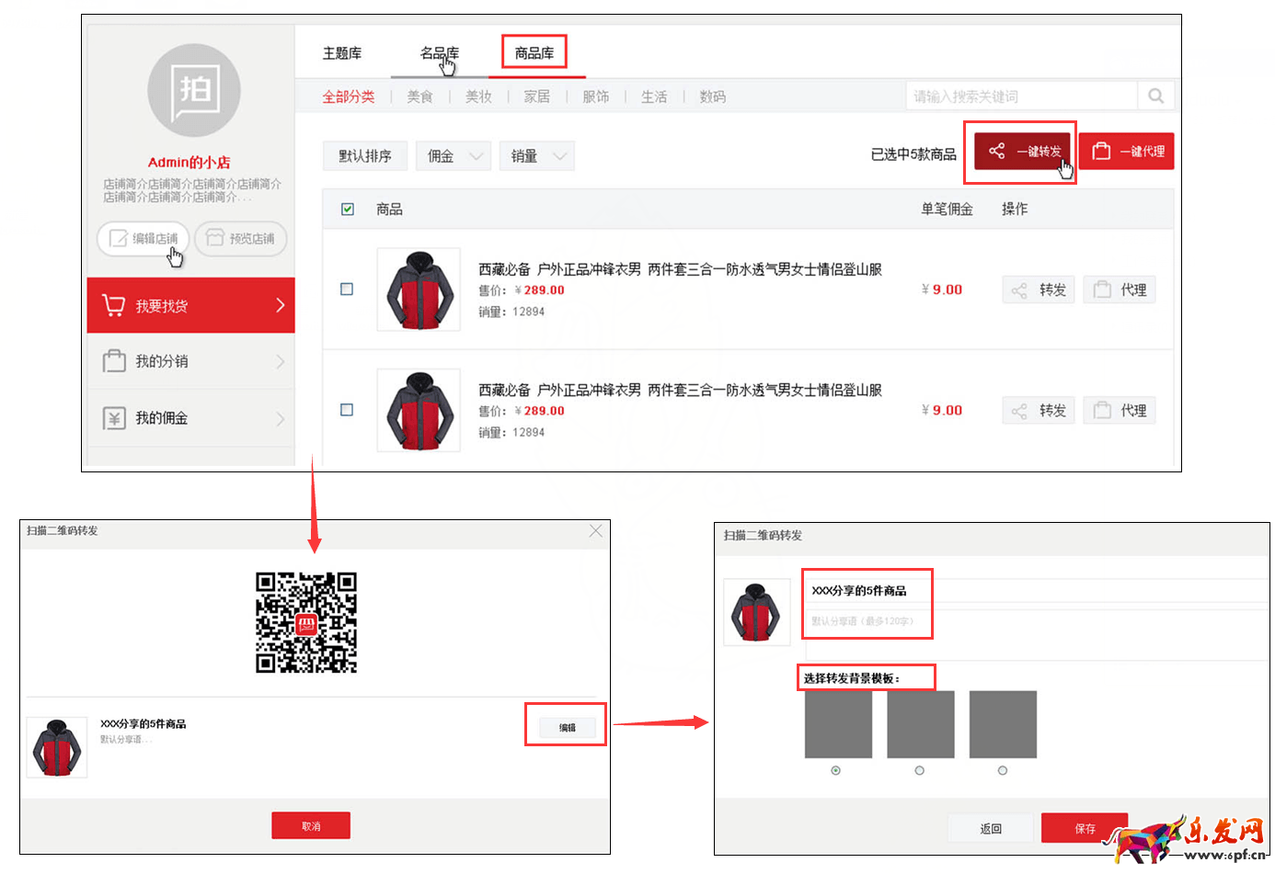
Task: Click 转发 on the first product row
Action: coord(1039,289)
